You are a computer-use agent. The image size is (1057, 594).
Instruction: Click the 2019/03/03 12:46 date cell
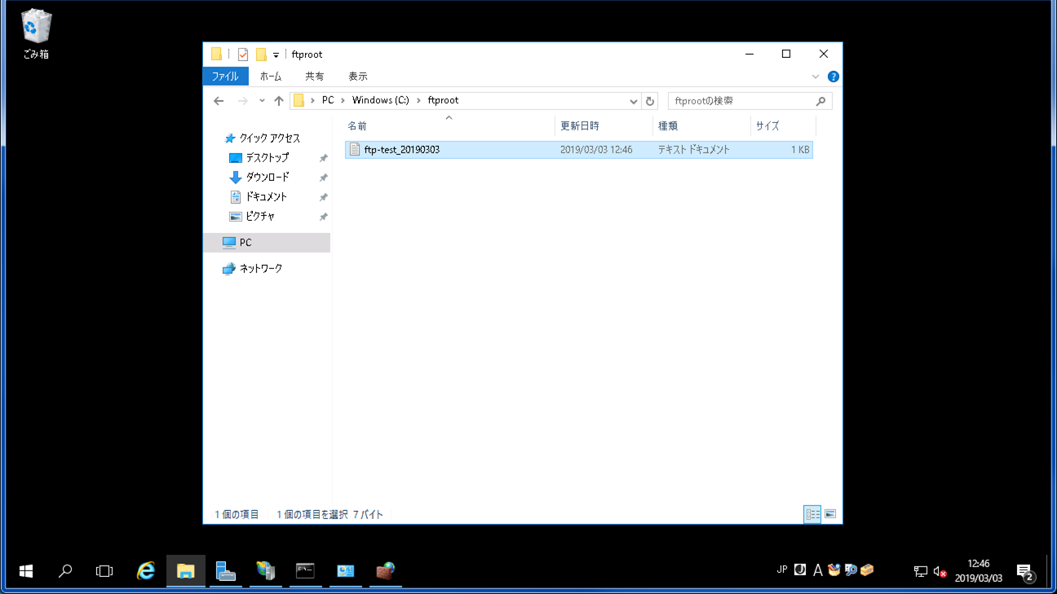596,150
